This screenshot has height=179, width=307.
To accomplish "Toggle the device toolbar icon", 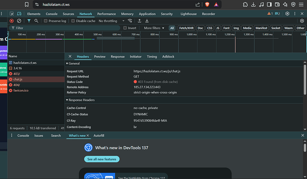I will 19,14.
